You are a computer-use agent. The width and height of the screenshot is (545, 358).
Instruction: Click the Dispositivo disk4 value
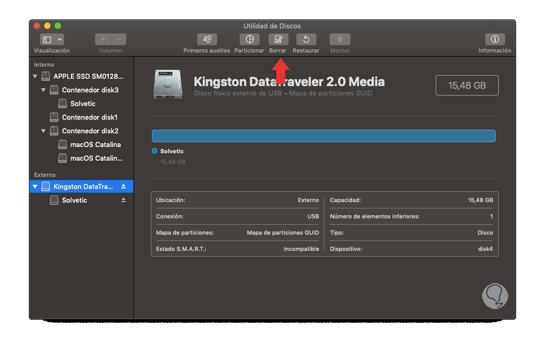[x=486, y=249]
